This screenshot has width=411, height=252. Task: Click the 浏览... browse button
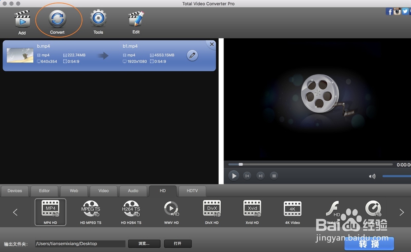click(144, 244)
